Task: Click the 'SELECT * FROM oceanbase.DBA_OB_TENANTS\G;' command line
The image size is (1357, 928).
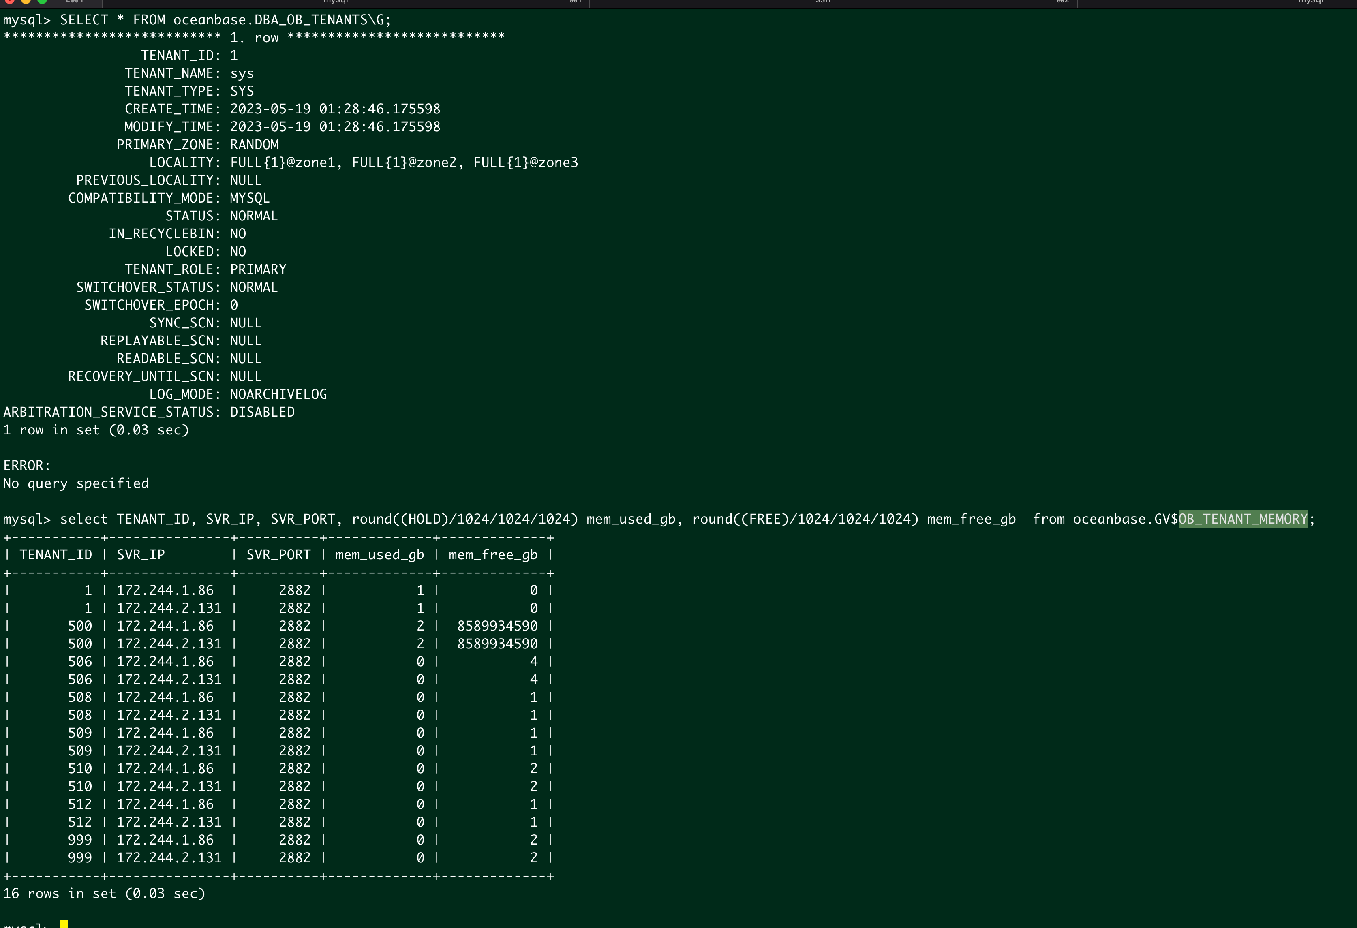Action: (197, 20)
